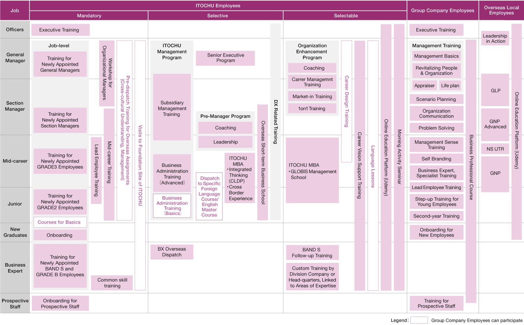The image size is (524, 325).
Task: Click Business Expert, Specialist Training
Action: point(436,173)
